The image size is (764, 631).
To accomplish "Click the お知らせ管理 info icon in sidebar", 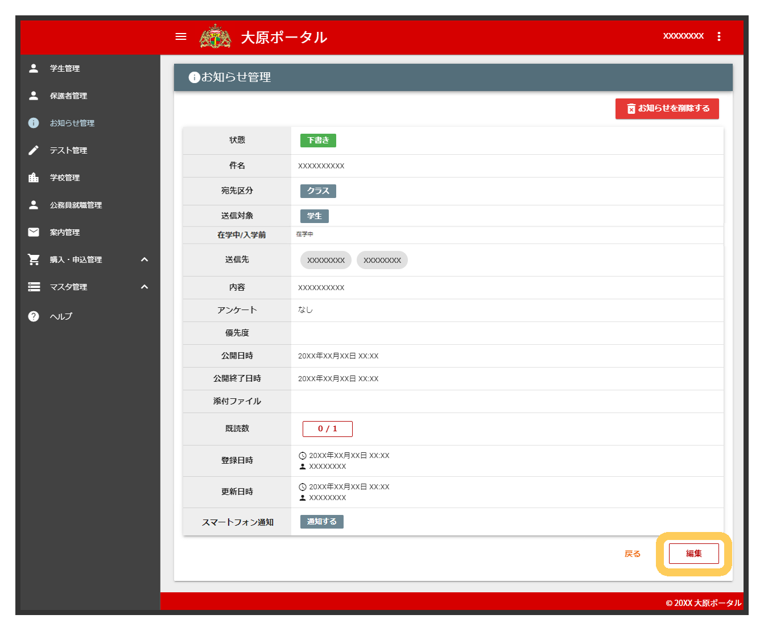I will point(34,123).
